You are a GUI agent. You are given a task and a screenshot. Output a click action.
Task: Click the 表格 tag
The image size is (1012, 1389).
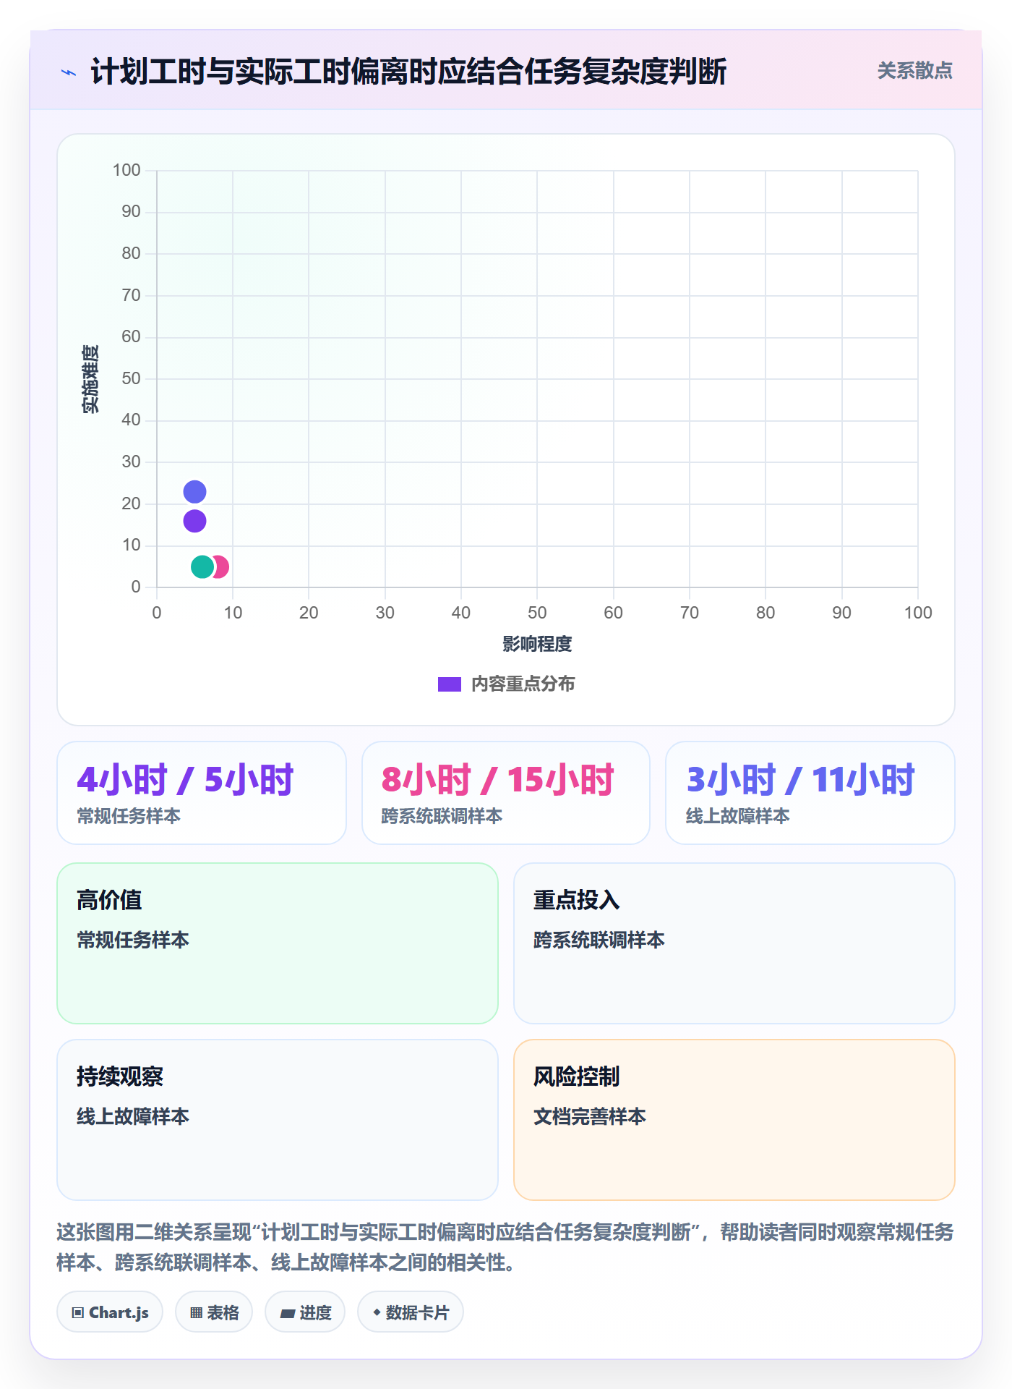(x=214, y=1312)
